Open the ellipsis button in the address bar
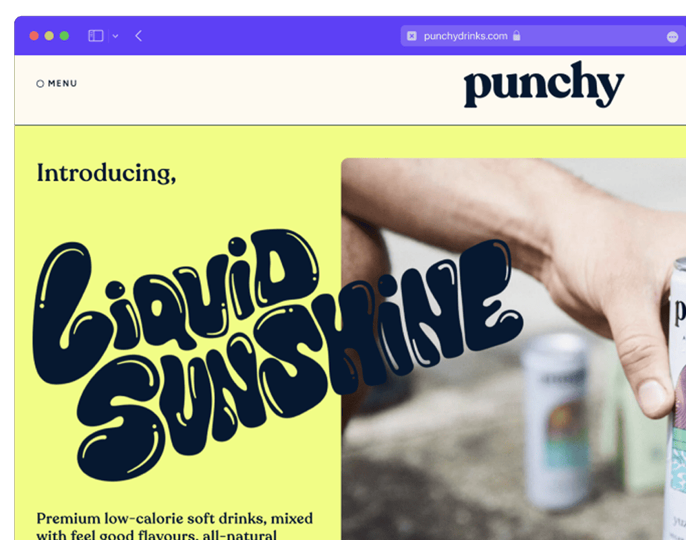Image resolution: width=686 pixels, height=540 pixels. pos(673,37)
